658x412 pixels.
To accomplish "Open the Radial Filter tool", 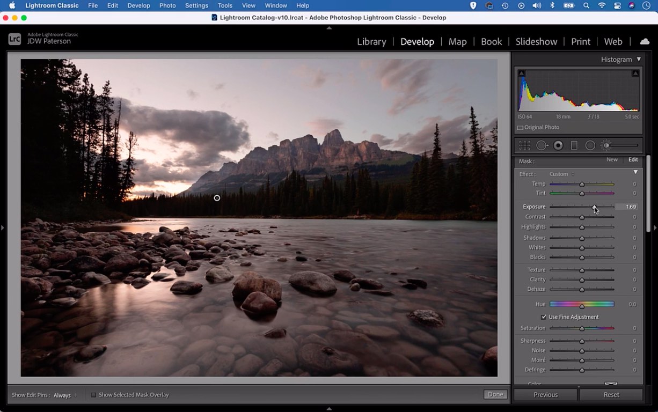I will point(590,145).
